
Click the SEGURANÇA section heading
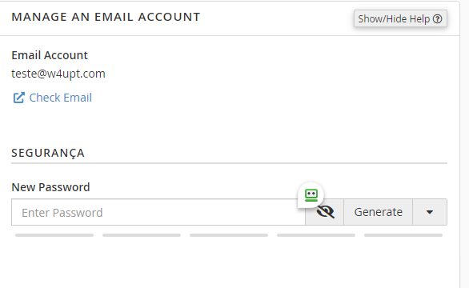(x=48, y=153)
